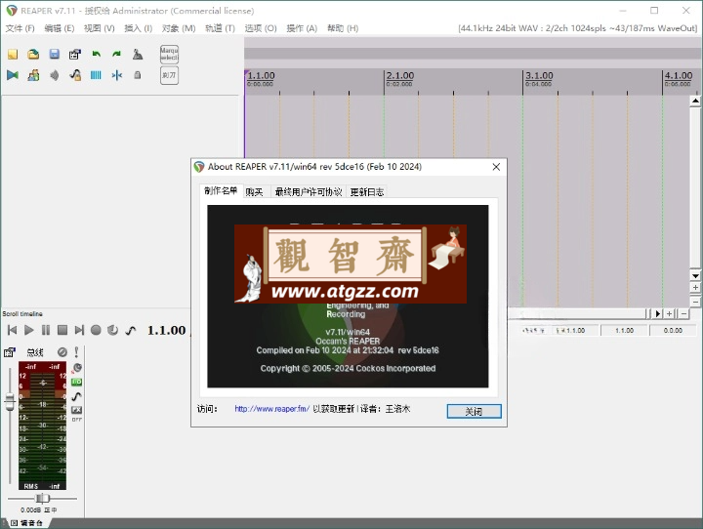703x529 pixels.
Task: Toggle the padlock locking icon
Action: (138, 75)
